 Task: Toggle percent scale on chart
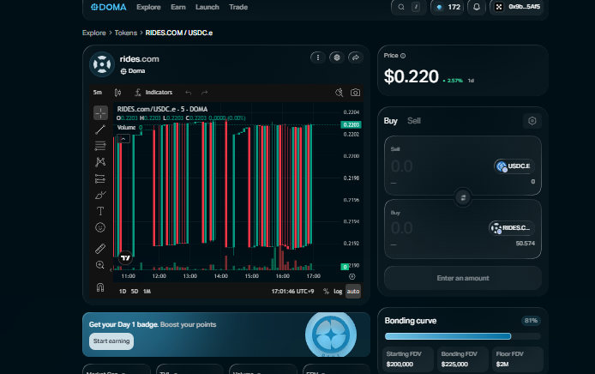click(x=326, y=292)
